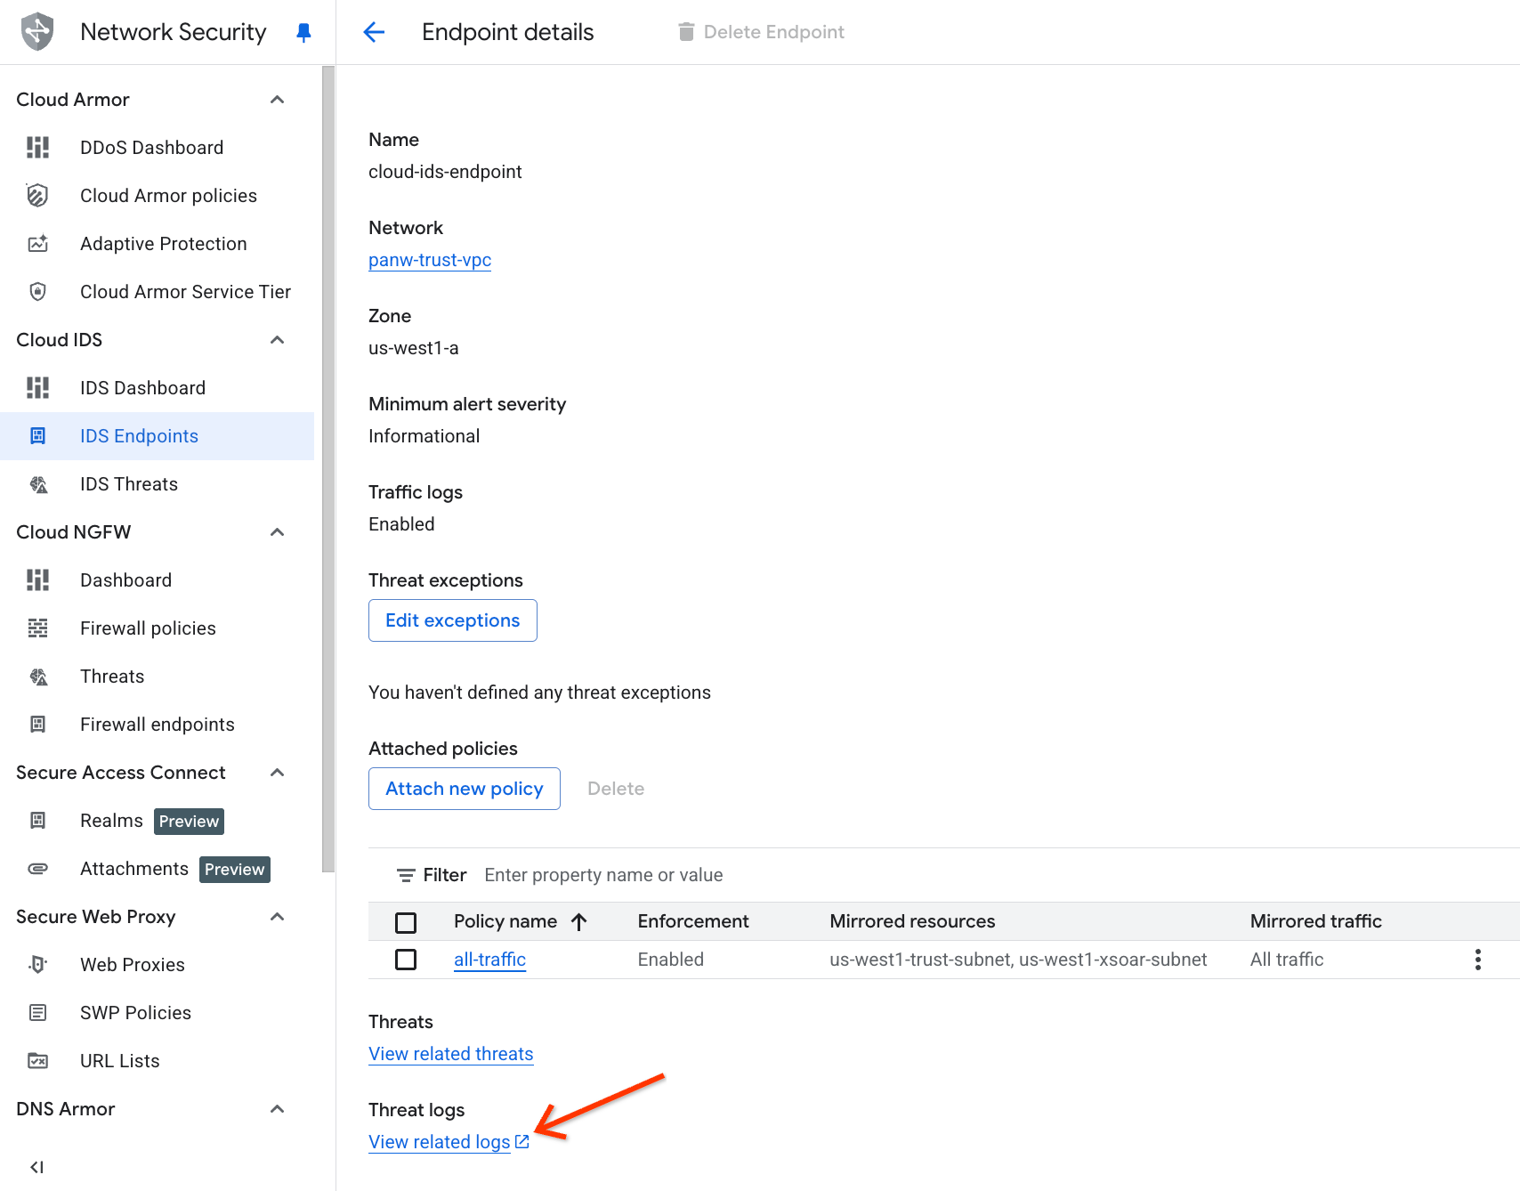
Task: Collapse the Secure Web Proxy section
Action: point(278,917)
